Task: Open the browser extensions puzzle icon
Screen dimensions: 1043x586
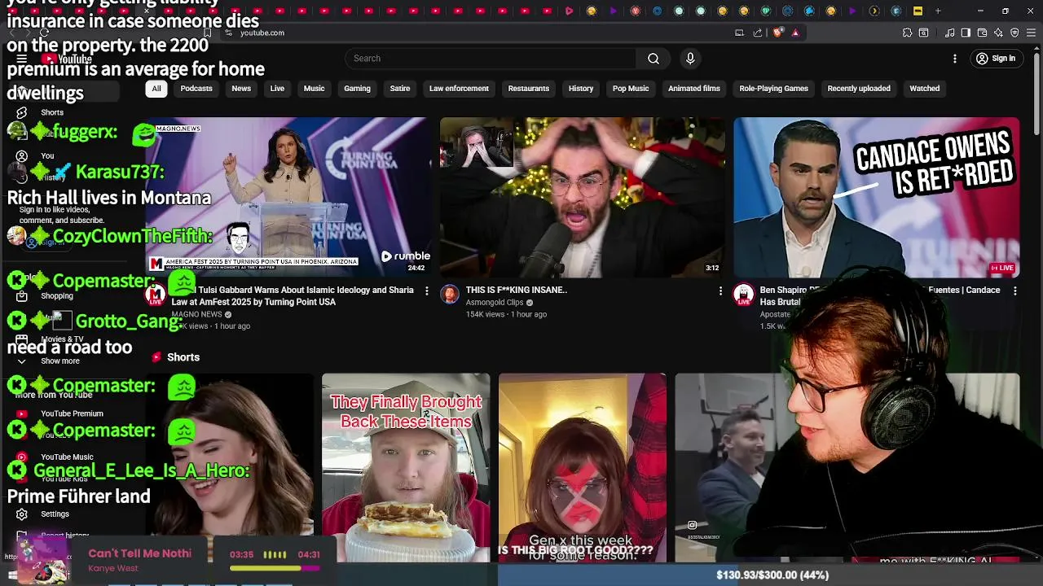Action: point(907,33)
